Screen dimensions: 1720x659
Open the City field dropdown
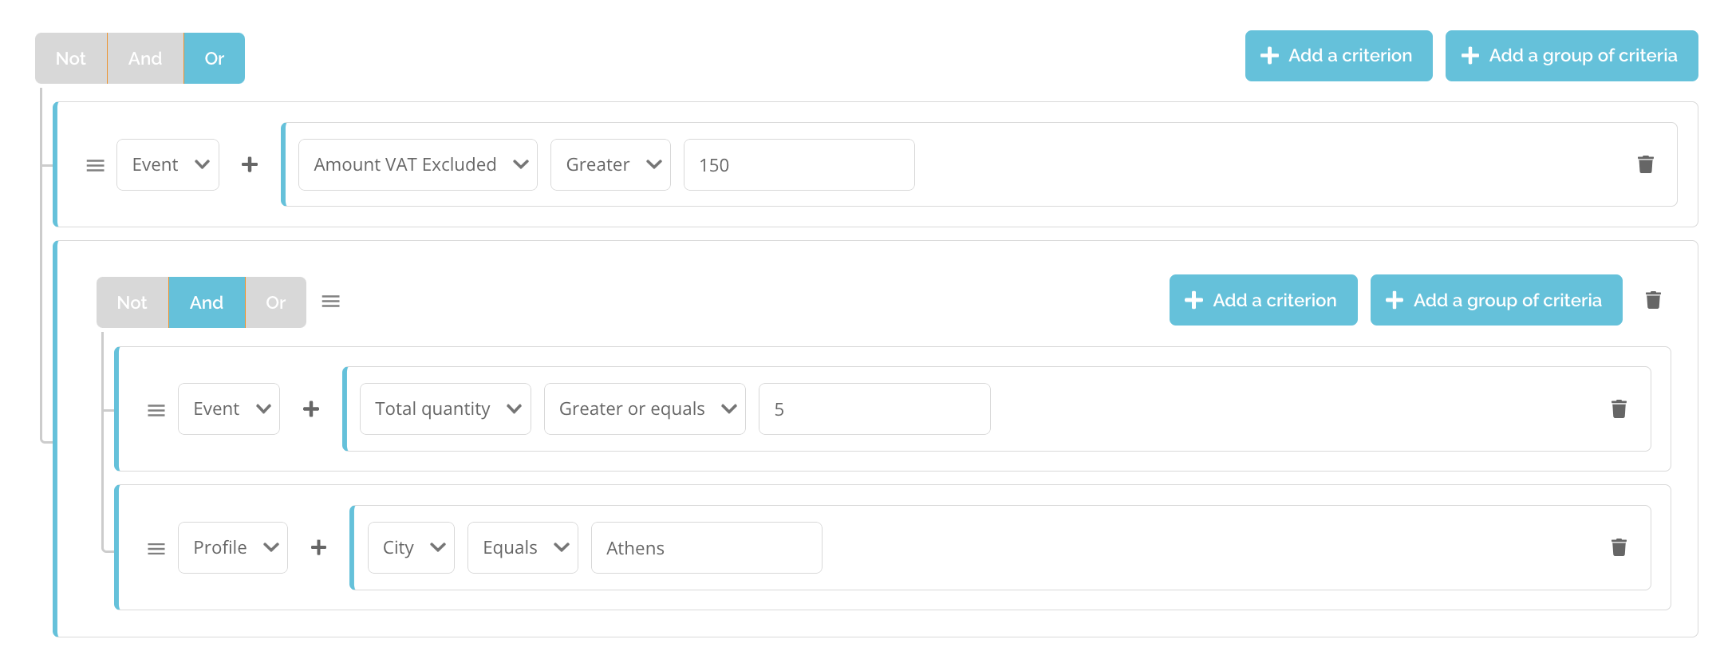pyautogui.click(x=411, y=547)
